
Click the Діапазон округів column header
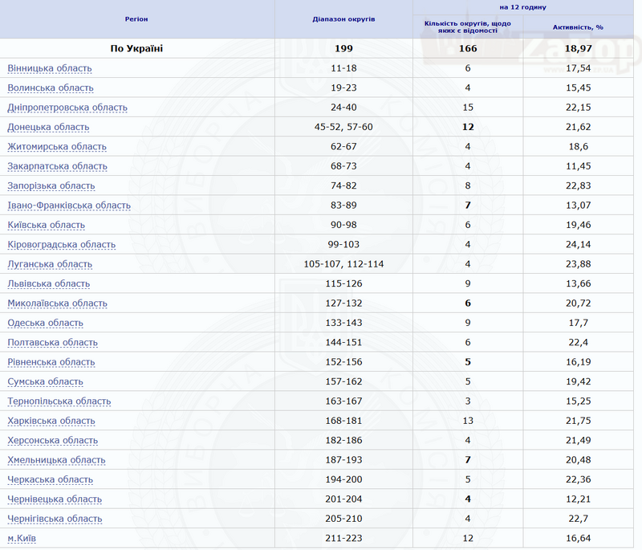pyautogui.click(x=343, y=18)
